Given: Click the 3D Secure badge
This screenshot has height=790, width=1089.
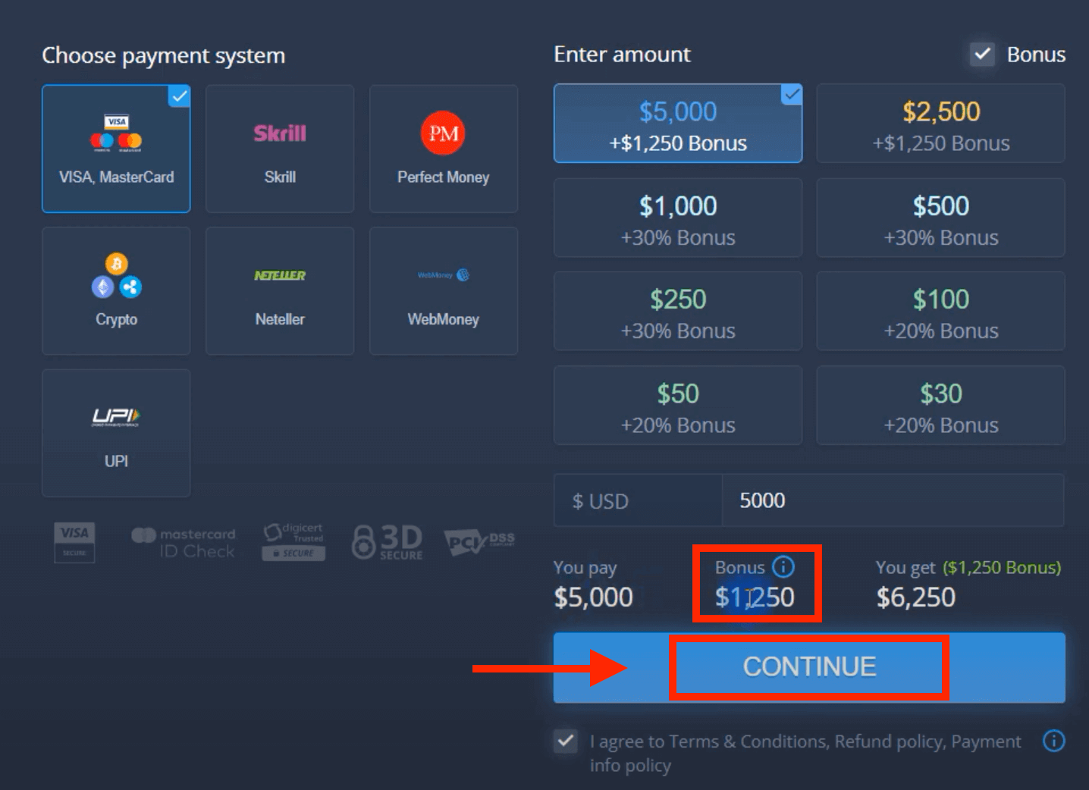Looking at the screenshot, I should coord(387,541).
